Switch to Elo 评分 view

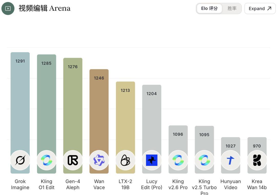[x=209, y=8]
